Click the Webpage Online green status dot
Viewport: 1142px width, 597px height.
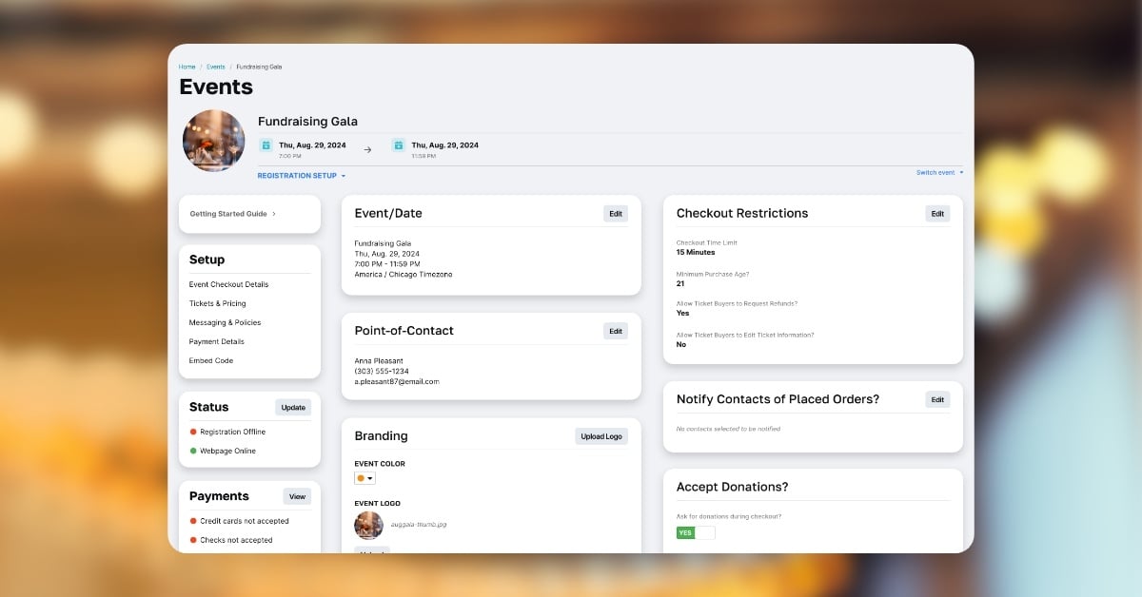pos(193,451)
